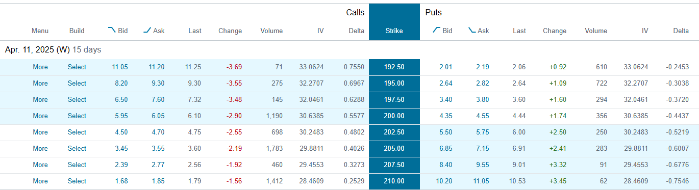Click the Calls Bid column icon
The image size is (699, 190).
click(x=111, y=30)
